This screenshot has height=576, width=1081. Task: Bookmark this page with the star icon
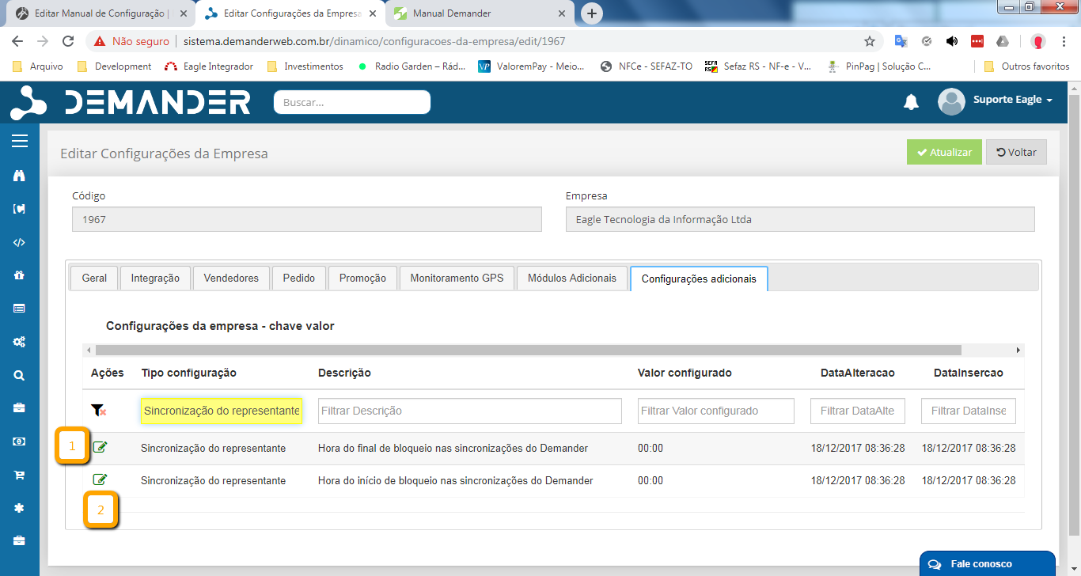(870, 41)
